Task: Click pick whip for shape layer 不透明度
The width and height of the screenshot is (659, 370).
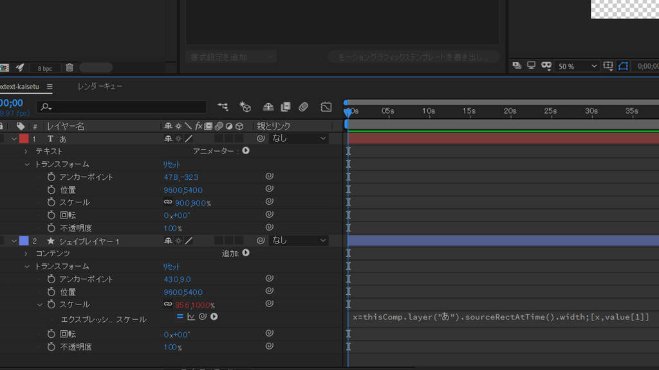Action: 270,346
